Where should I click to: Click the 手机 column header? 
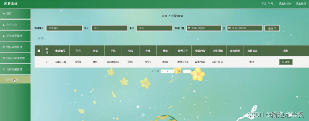pyautogui.click(x=113, y=51)
